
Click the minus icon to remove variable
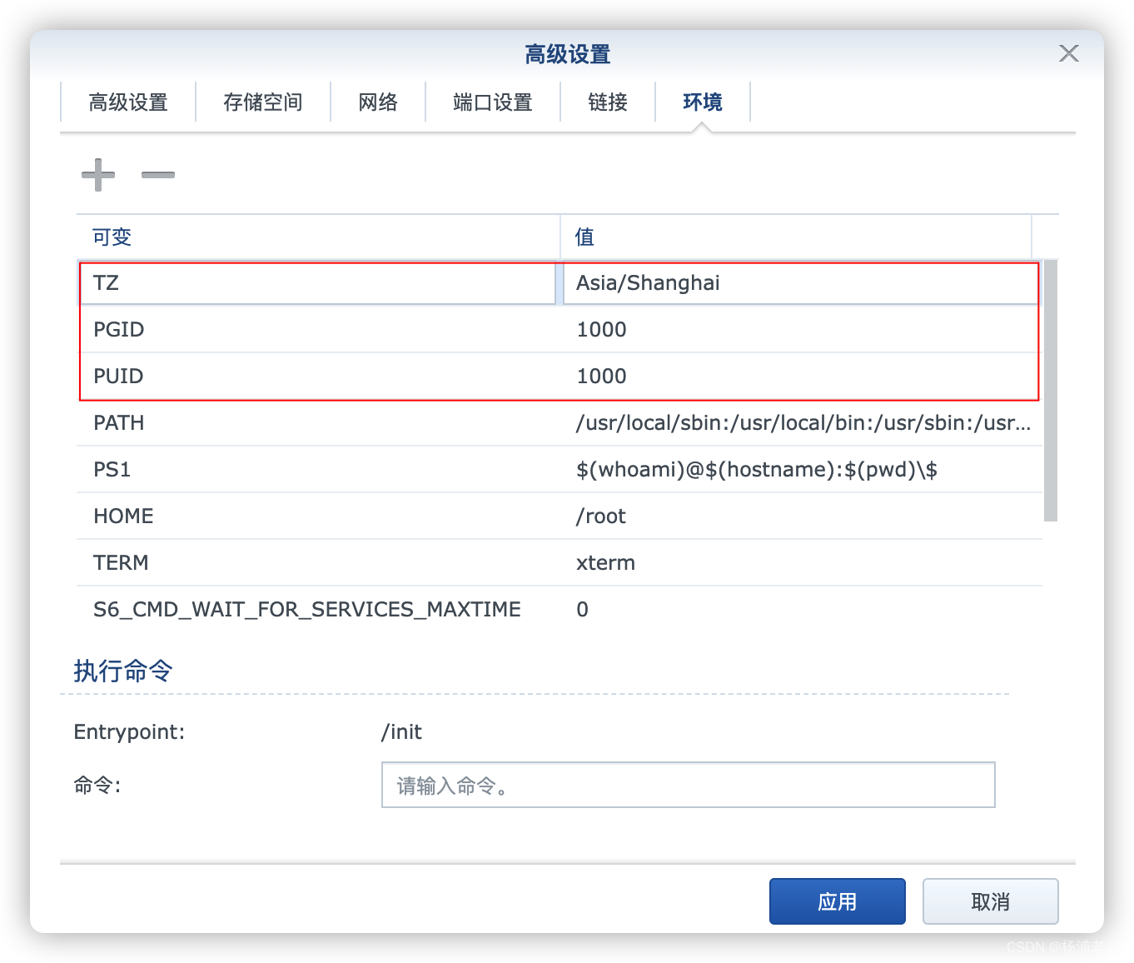tap(157, 175)
